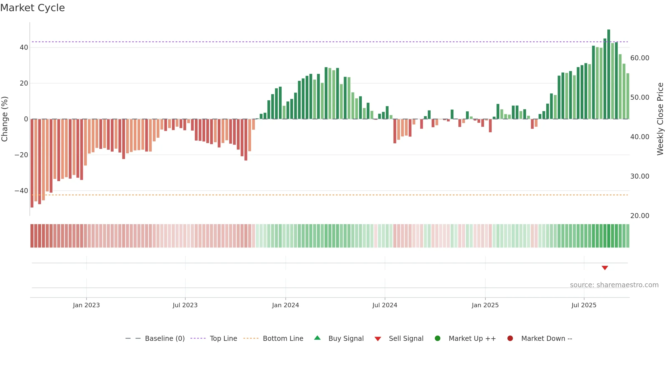Screen dimensions: 668x375
Task: Click the Market Up ++ legend label
Action: tap(472, 338)
